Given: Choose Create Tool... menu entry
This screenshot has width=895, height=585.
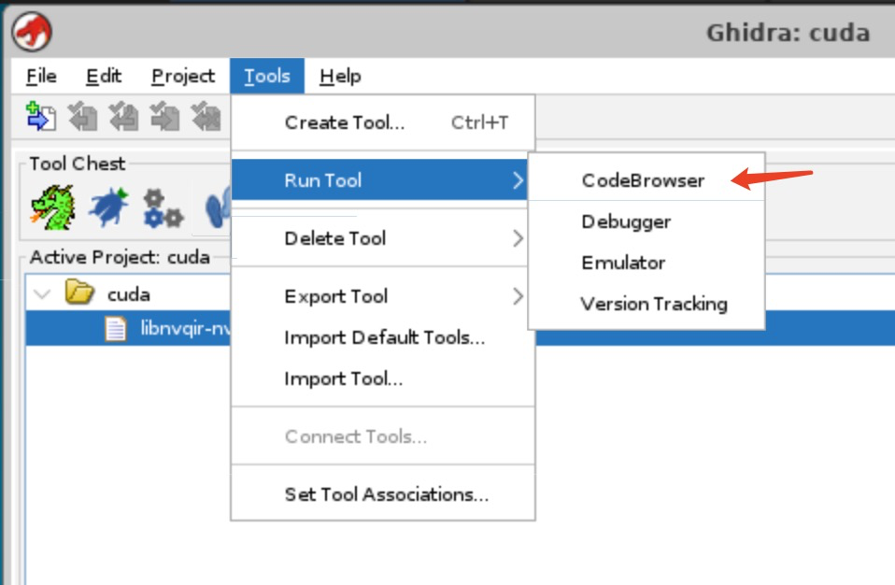Looking at the screenshot, I should [x=382, y=122].
